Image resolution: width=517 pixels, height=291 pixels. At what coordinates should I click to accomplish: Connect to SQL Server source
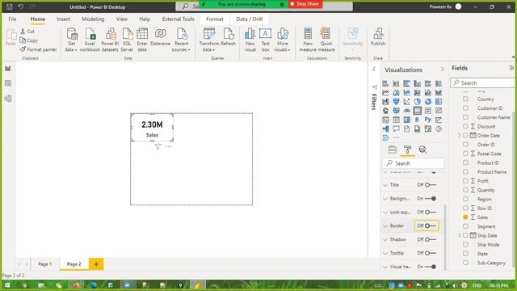(127, 40)
